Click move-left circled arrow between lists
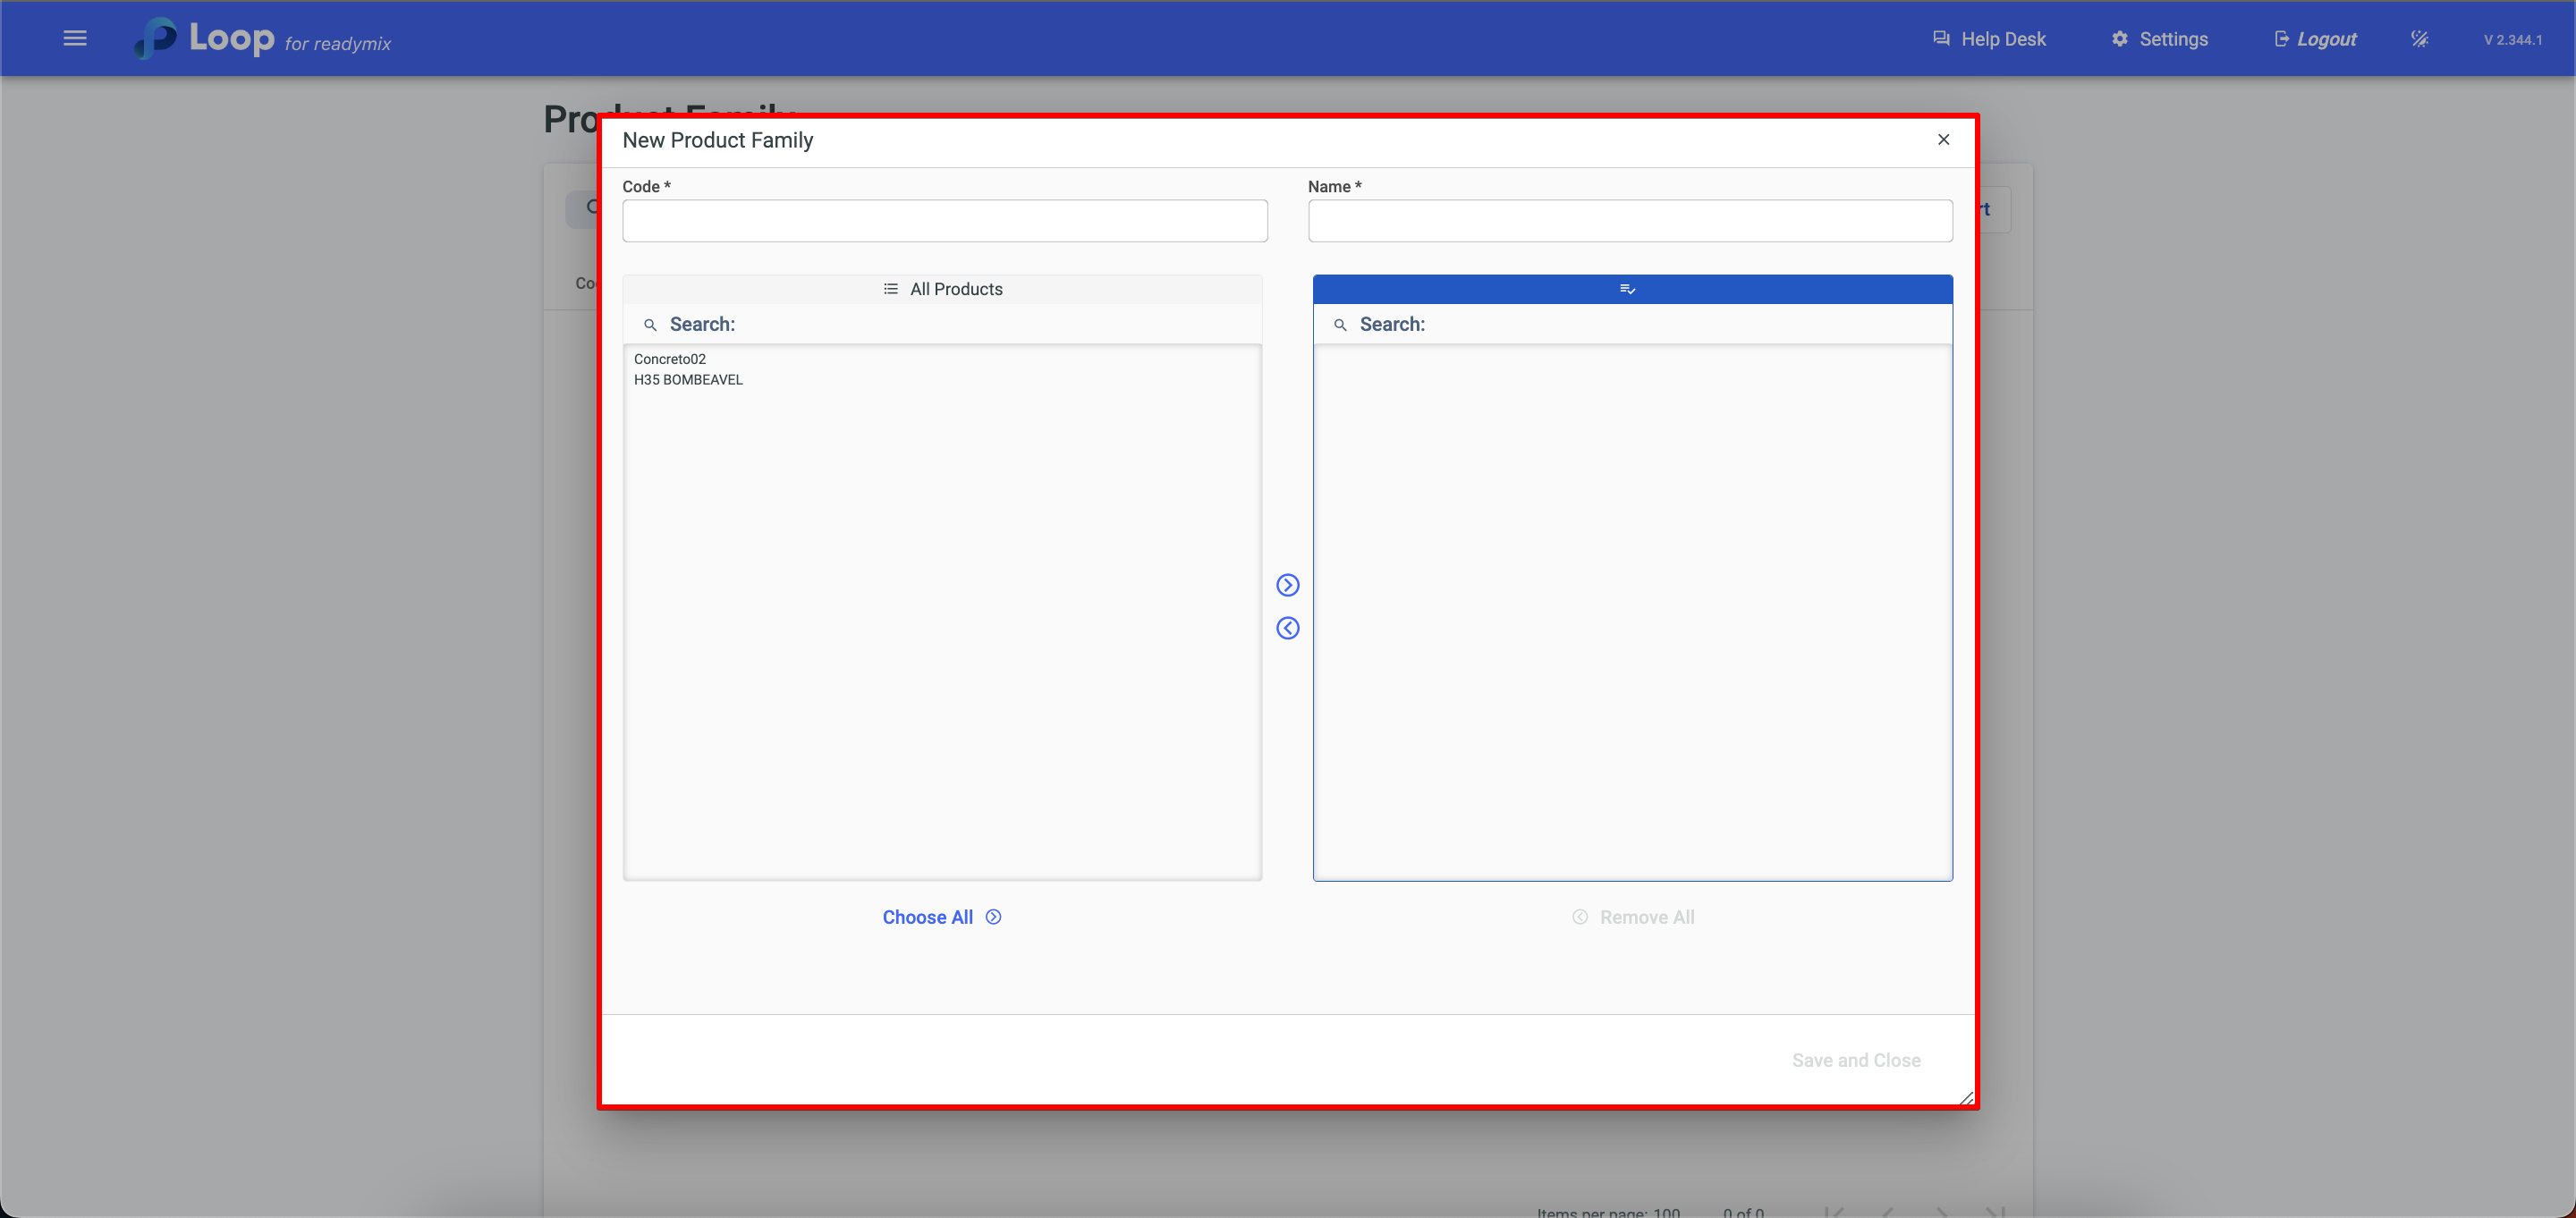 (x=1287, y=628)
